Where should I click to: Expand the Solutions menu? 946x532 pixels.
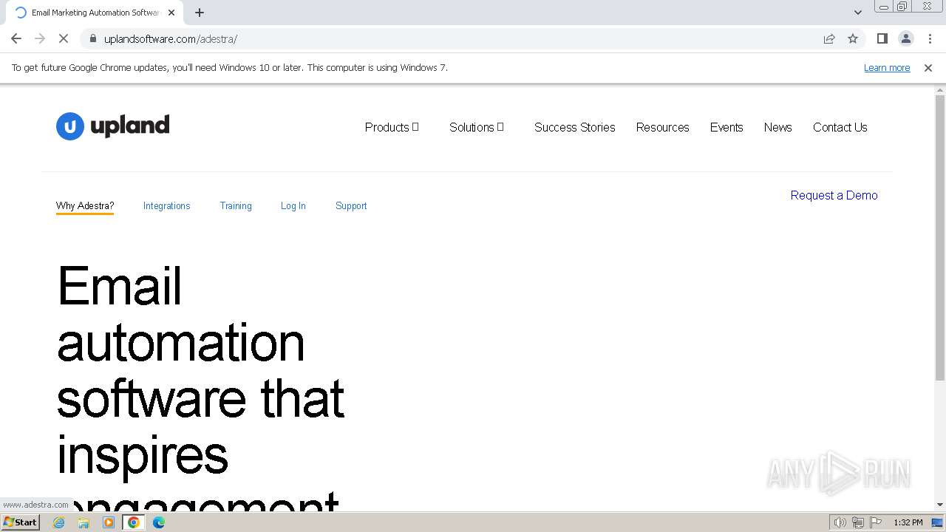[477, 127]
